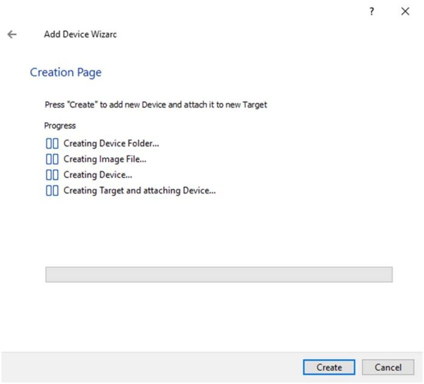This screenshot has height=384, width=424.
Task: Select "Creating Target and attaching Device..." text
Action: tap(139, 191)
